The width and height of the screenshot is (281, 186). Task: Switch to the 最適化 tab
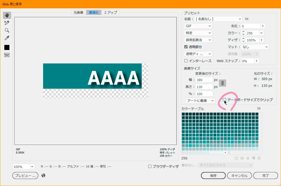pyautogui.click(x=94, y=12)
